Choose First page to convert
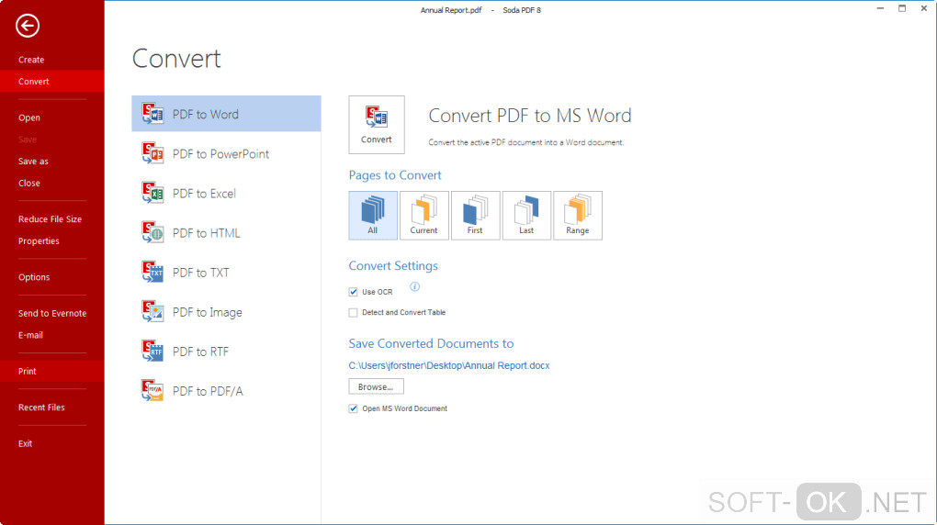This screenshot has height=525, width=937. 476,216
